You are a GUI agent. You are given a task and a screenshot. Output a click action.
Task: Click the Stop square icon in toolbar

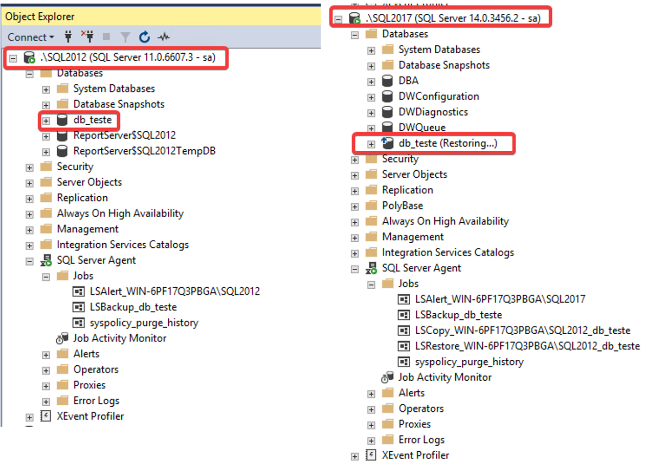coord(106,37)
